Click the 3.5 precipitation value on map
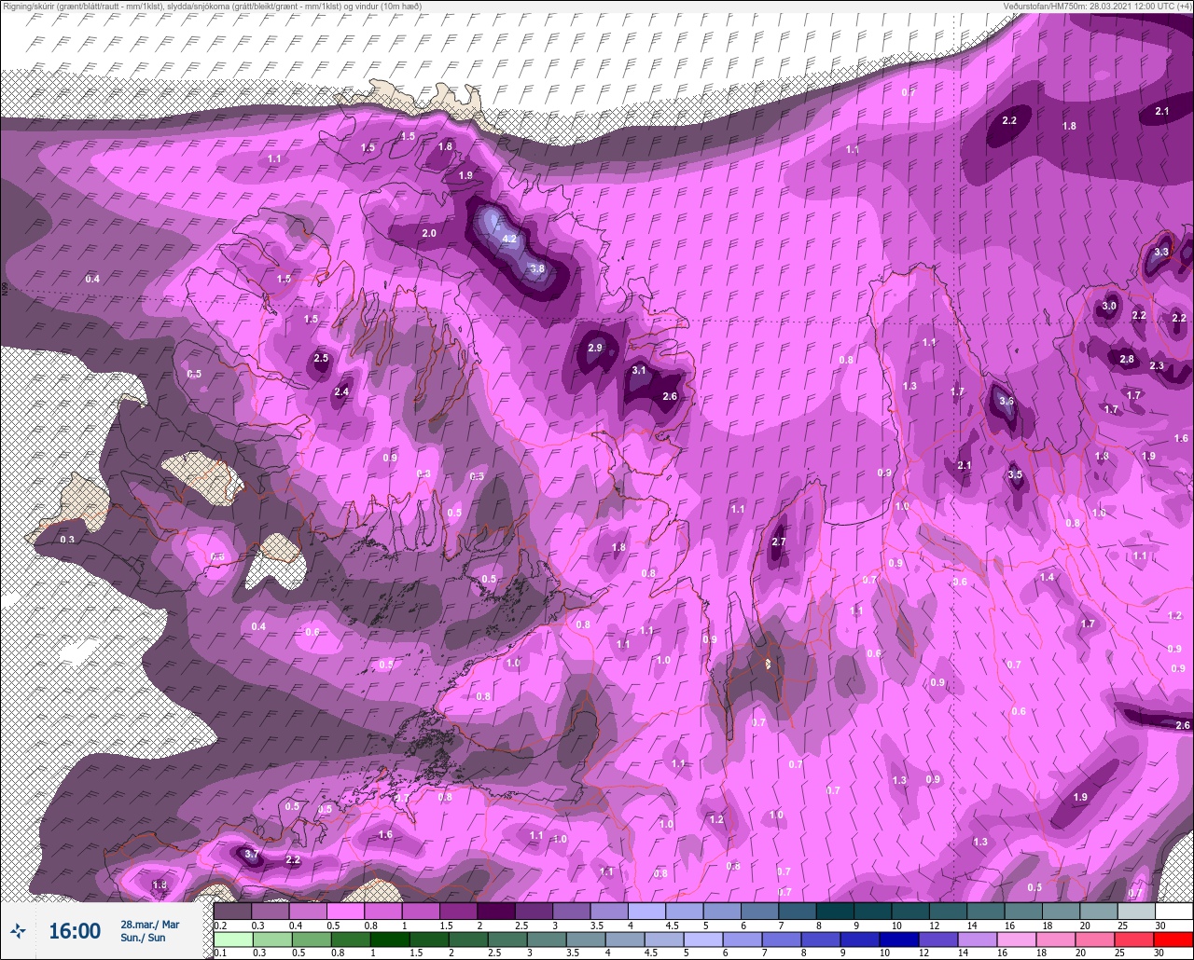 pyautogui.click(x=1016, y=474)
